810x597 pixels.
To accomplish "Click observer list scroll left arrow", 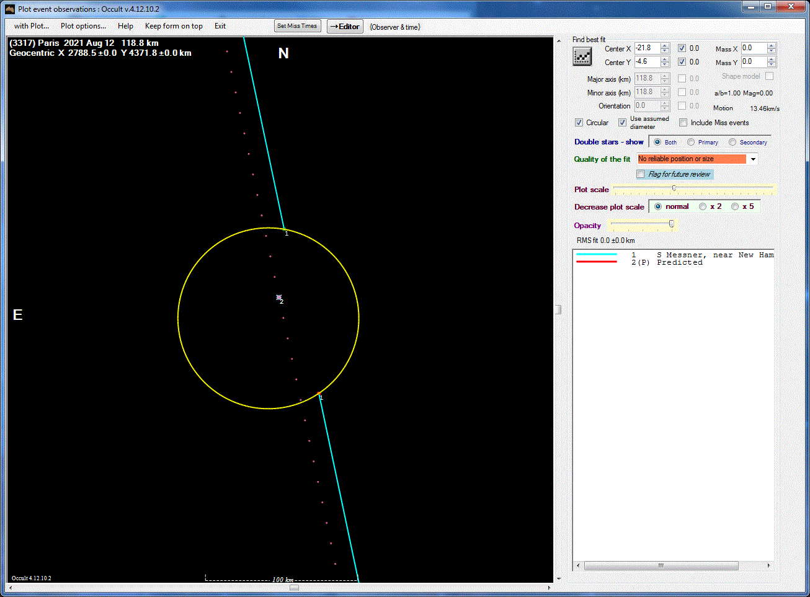I will click(579, 565).
